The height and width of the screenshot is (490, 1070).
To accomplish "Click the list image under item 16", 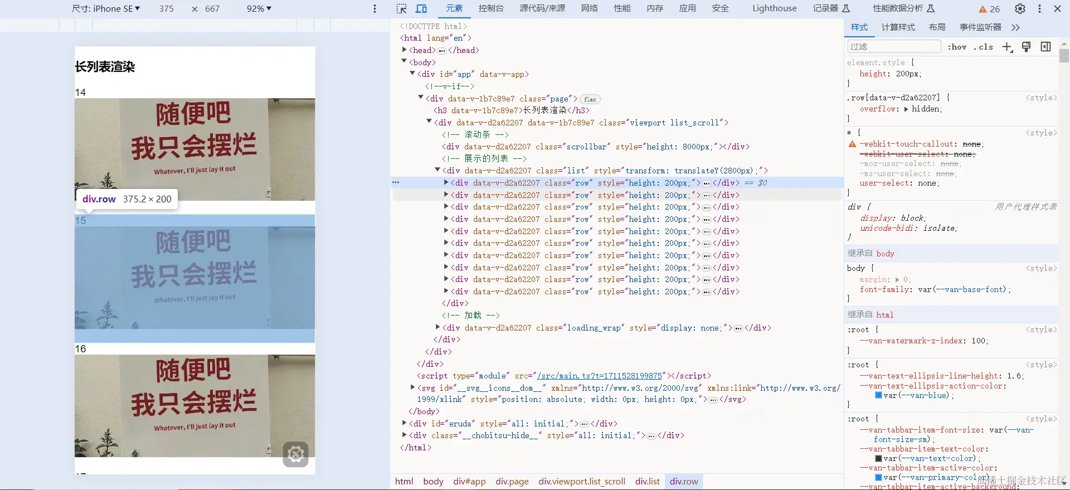I will [x=195, y=406].
